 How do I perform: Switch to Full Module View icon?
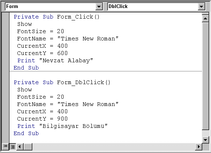(13, 146)
